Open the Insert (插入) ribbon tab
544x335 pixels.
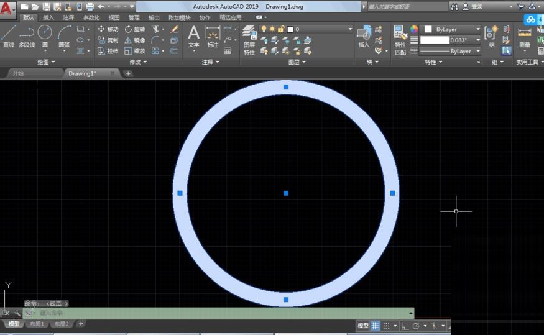tap(48, 17)
